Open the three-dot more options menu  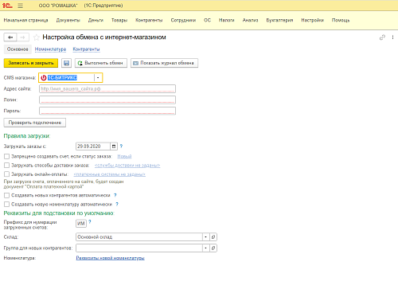click(x=392, y=37)
